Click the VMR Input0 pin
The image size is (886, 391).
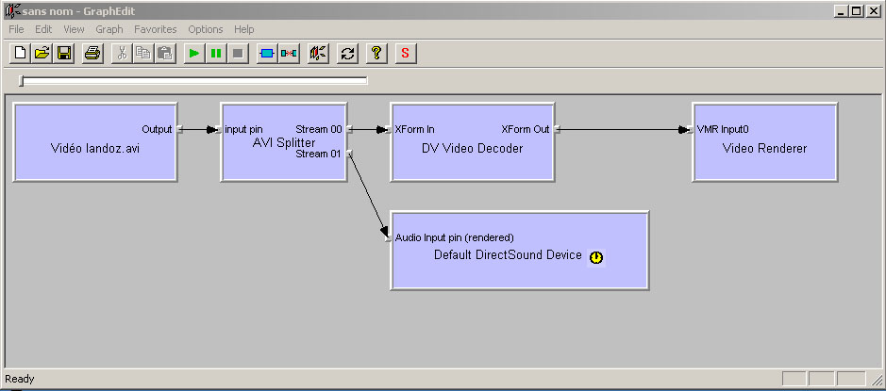click(691, 129)
